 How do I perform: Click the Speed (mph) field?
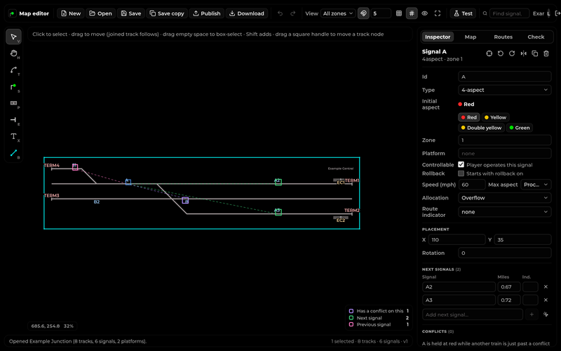click(471, 185)
